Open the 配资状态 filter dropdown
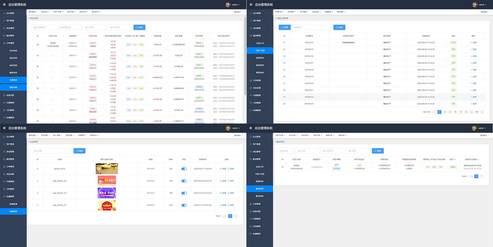The image size is (493, 247). (x=286, y=151)
